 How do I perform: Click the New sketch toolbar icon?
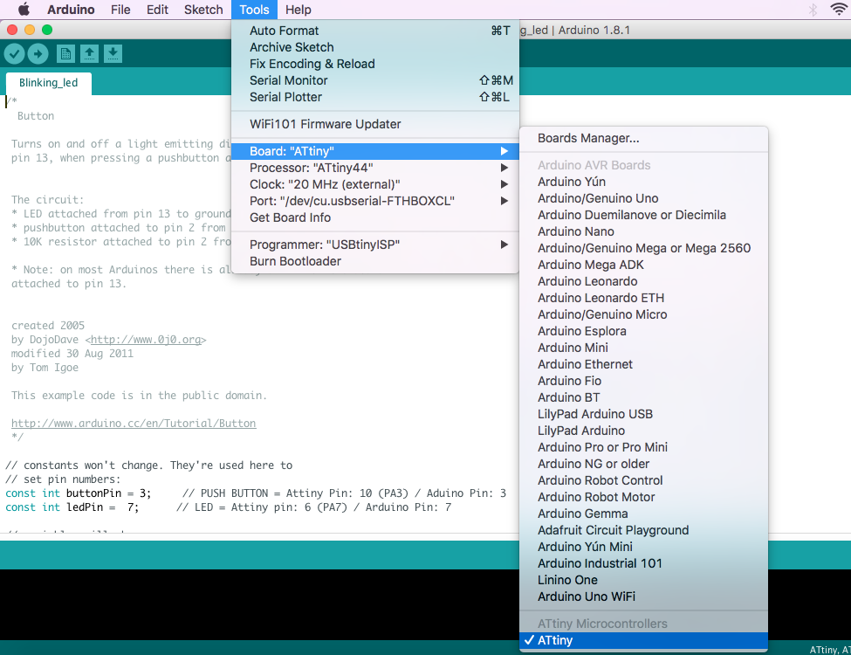pyautogui.click(x=65, y=53)
